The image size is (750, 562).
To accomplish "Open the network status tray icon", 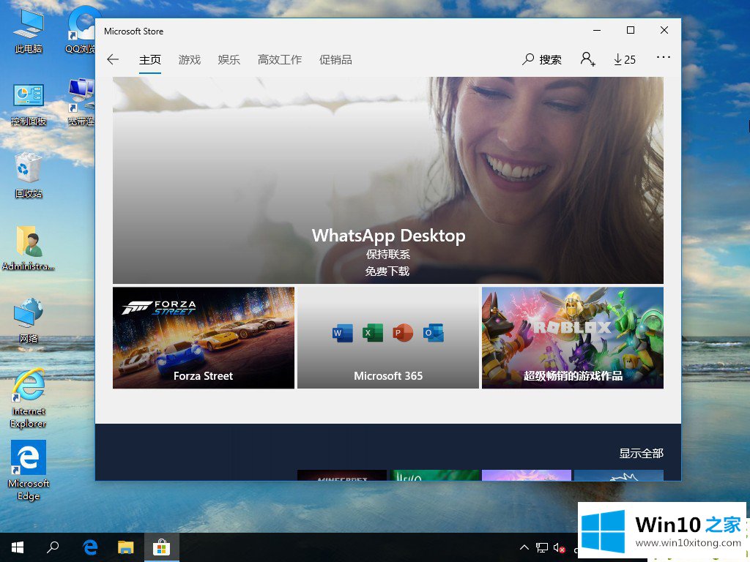I will pyautogui.click(x=542, y=547).
